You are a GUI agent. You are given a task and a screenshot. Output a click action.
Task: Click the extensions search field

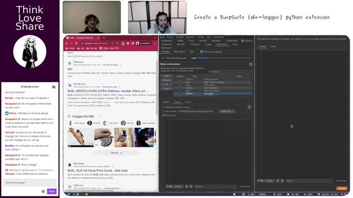click(232, 72)
